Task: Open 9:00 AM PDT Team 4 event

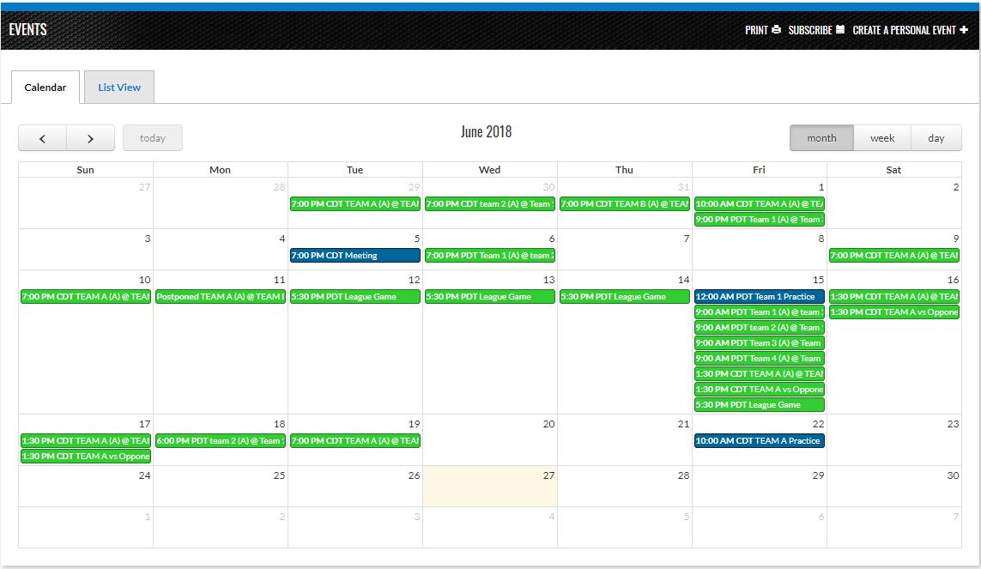Action: tap(759, 359)
